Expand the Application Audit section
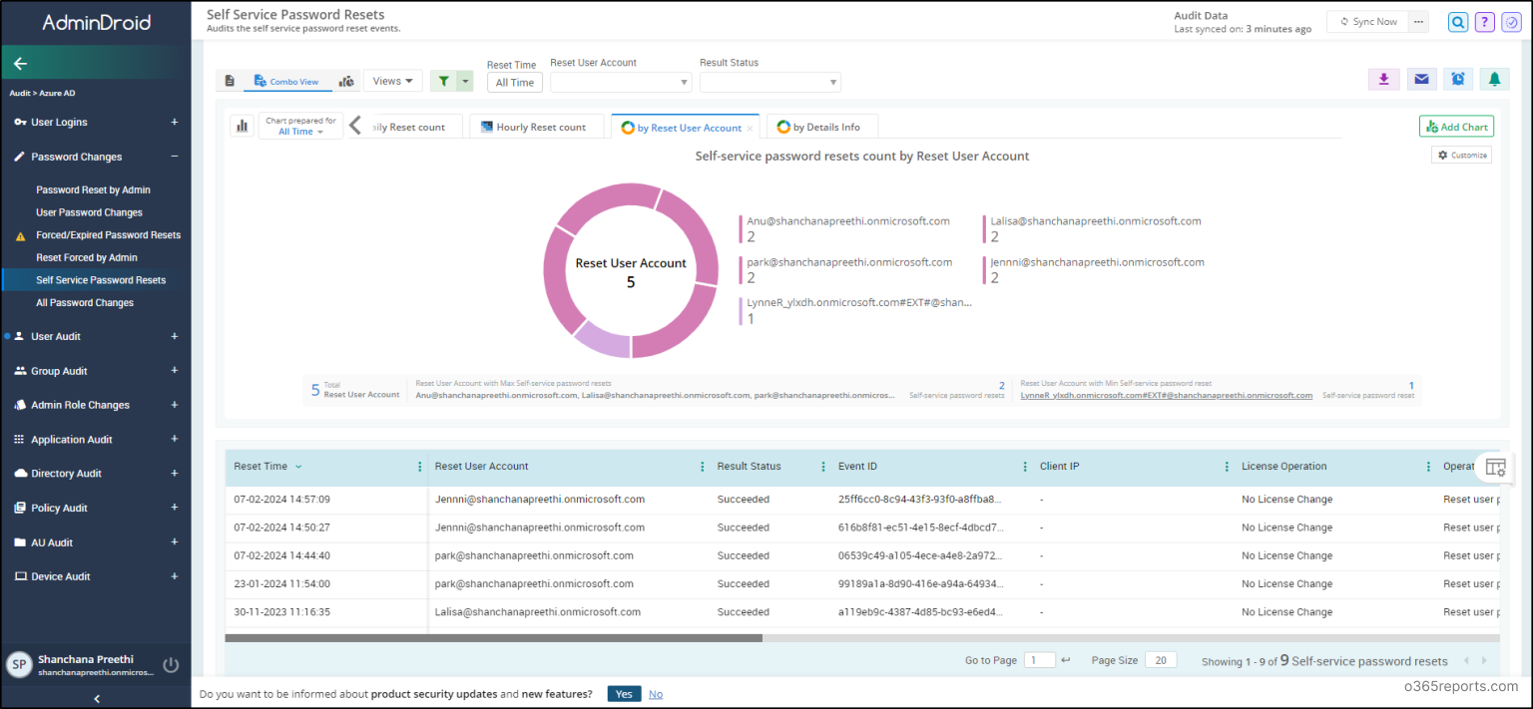 [x=174, y=440]
